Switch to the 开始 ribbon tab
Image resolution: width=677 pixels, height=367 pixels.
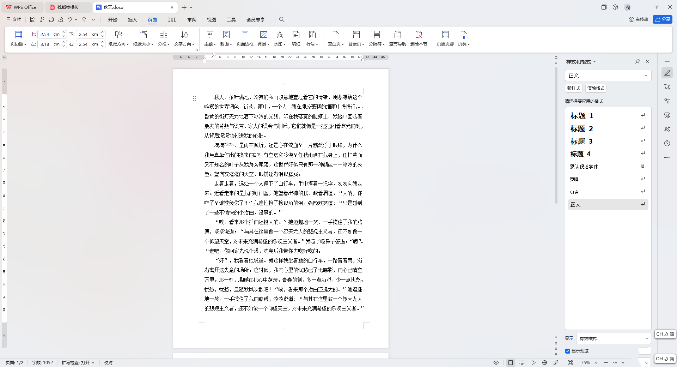[113, 20]
